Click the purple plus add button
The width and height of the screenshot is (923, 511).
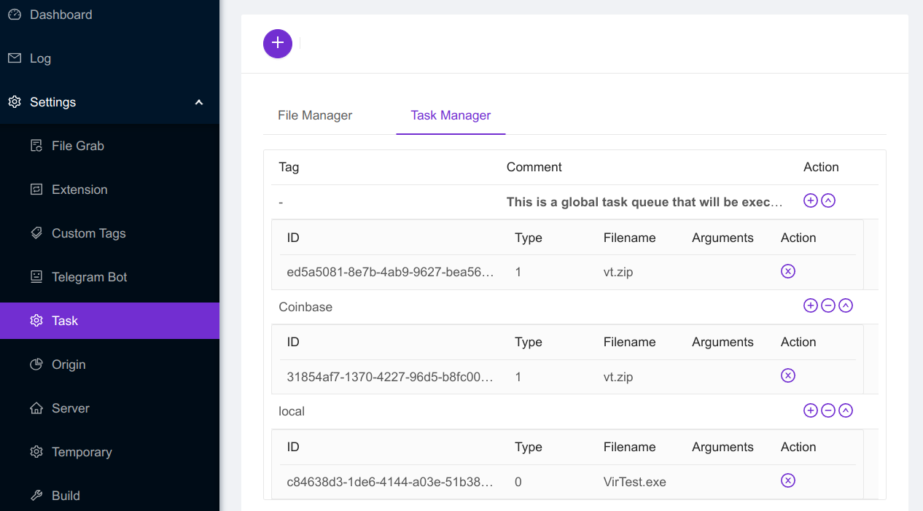pos(278,44)
